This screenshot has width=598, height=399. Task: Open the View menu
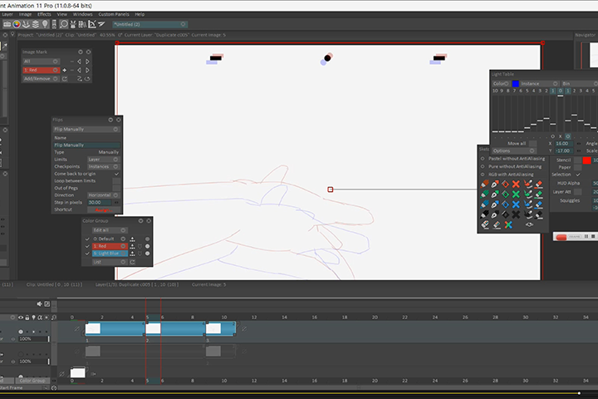click(61, 14)
